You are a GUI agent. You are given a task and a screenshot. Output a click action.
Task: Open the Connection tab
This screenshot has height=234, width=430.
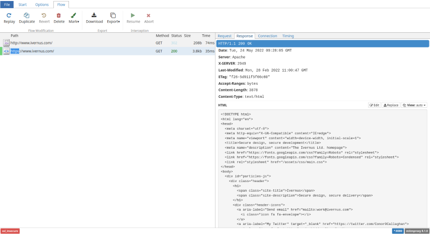tap(267, 36)
